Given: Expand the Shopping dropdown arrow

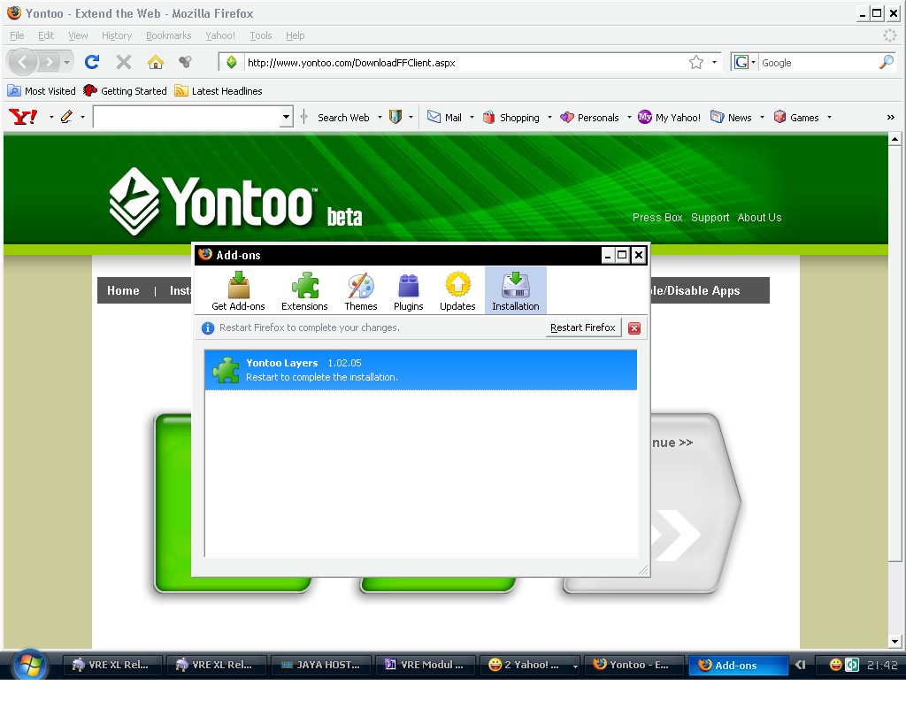Looking at the screenshot, I should pyautogui.click(x=549, y=118).
